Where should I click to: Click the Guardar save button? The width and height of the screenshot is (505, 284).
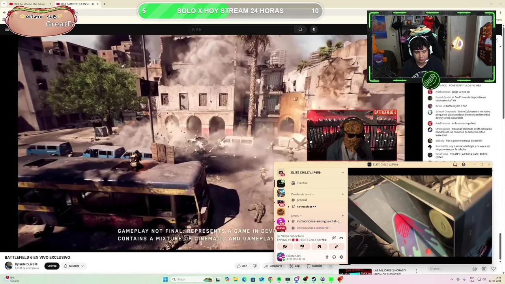[314, 266]
